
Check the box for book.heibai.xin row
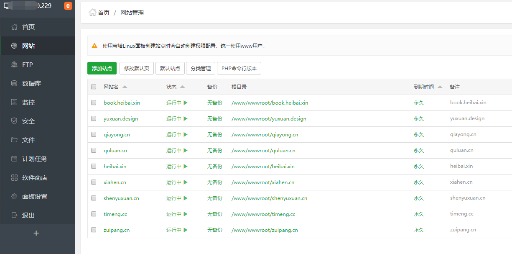point(94,103)
